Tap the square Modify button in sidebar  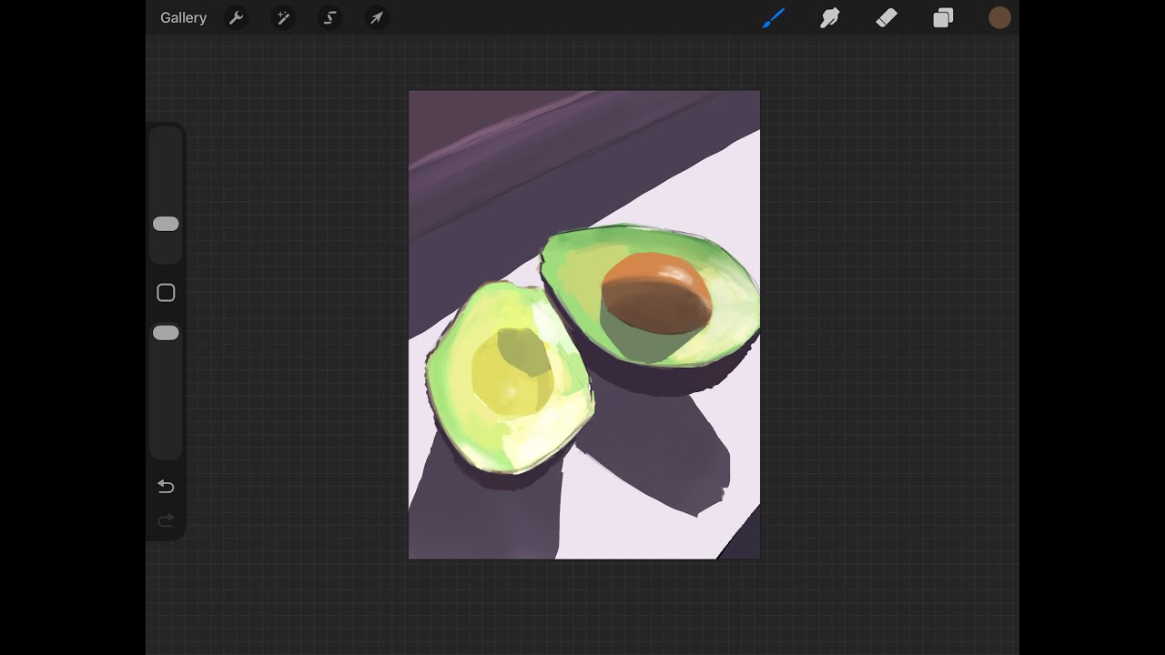click(x=166, y=293)
